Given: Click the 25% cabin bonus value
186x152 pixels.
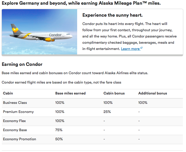Looking at the screenshot, I should click(107, 112).
